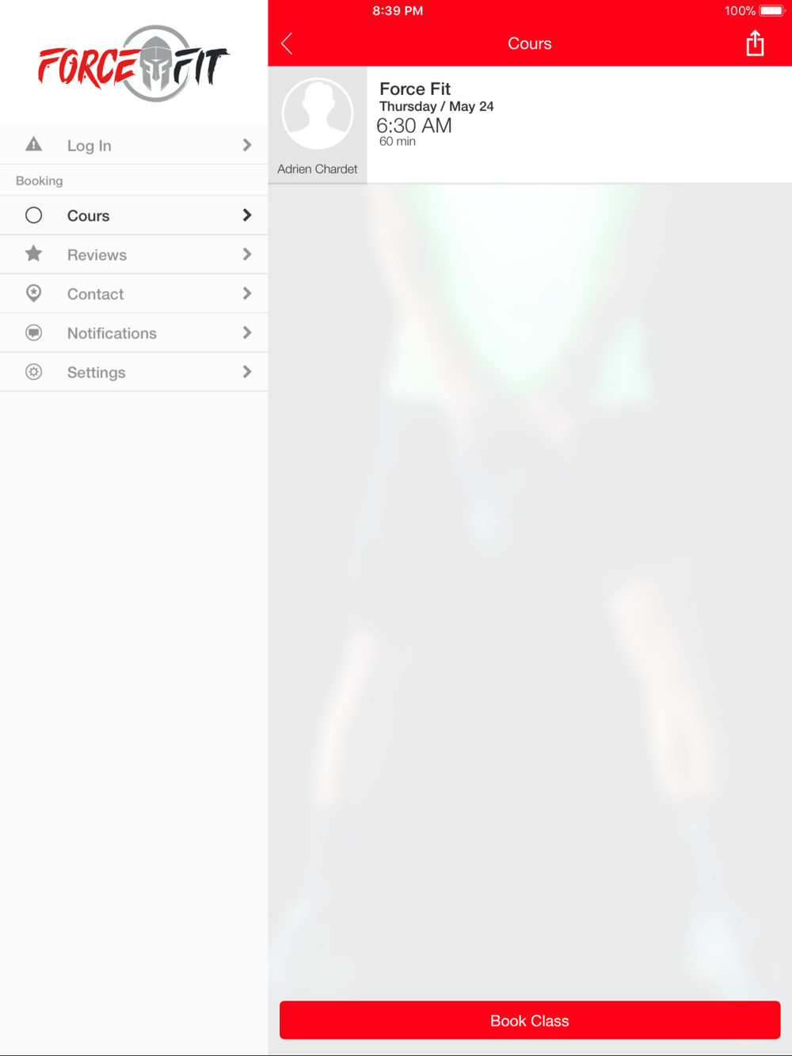Expand the Notifications row chevron

click(247, 332)
